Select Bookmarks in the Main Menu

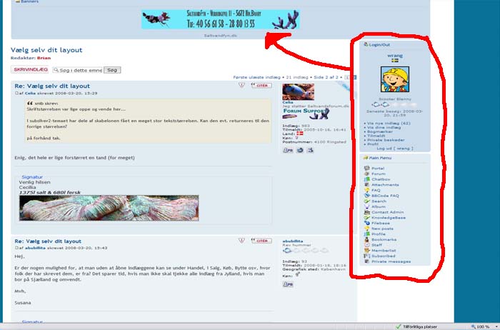[382, 239]
